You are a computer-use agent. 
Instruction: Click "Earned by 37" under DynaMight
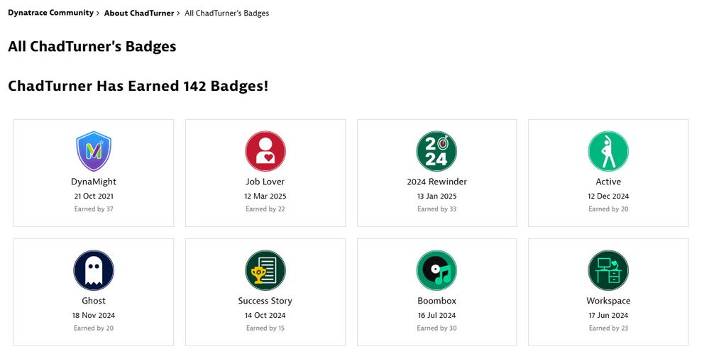click(94, 209)
